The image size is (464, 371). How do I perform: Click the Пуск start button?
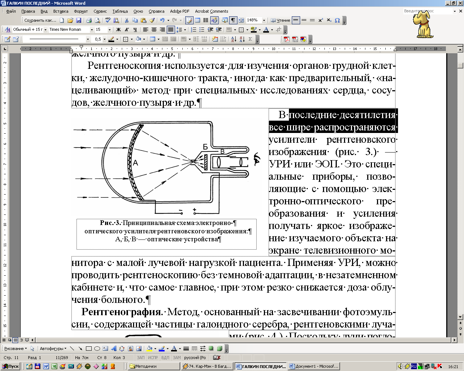click(x=10, y=366)
